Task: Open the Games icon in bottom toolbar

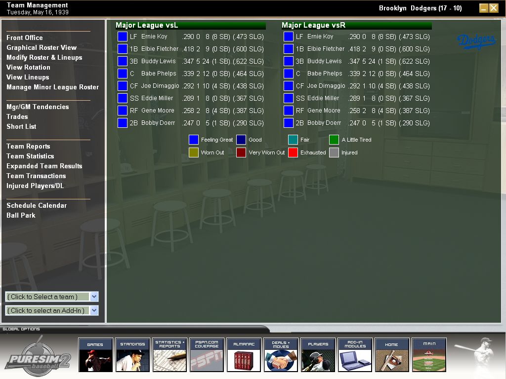Action: pyautogui.click(x=95, y=355)
